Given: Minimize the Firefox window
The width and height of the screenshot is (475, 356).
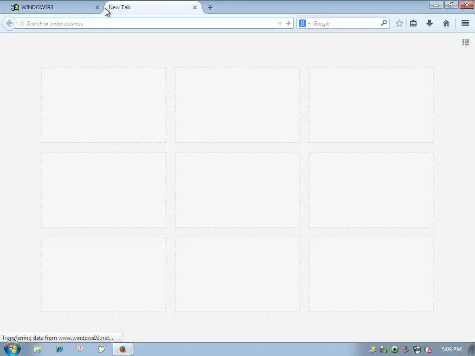Looking at the screenshot, I should [436, 5].
